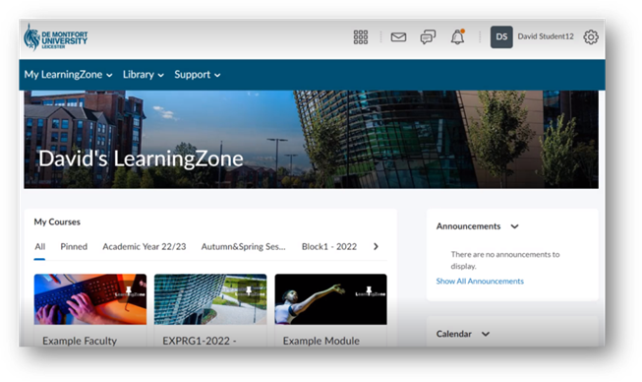
Task: Open the settings gear icon
Action: click(591, 36)
